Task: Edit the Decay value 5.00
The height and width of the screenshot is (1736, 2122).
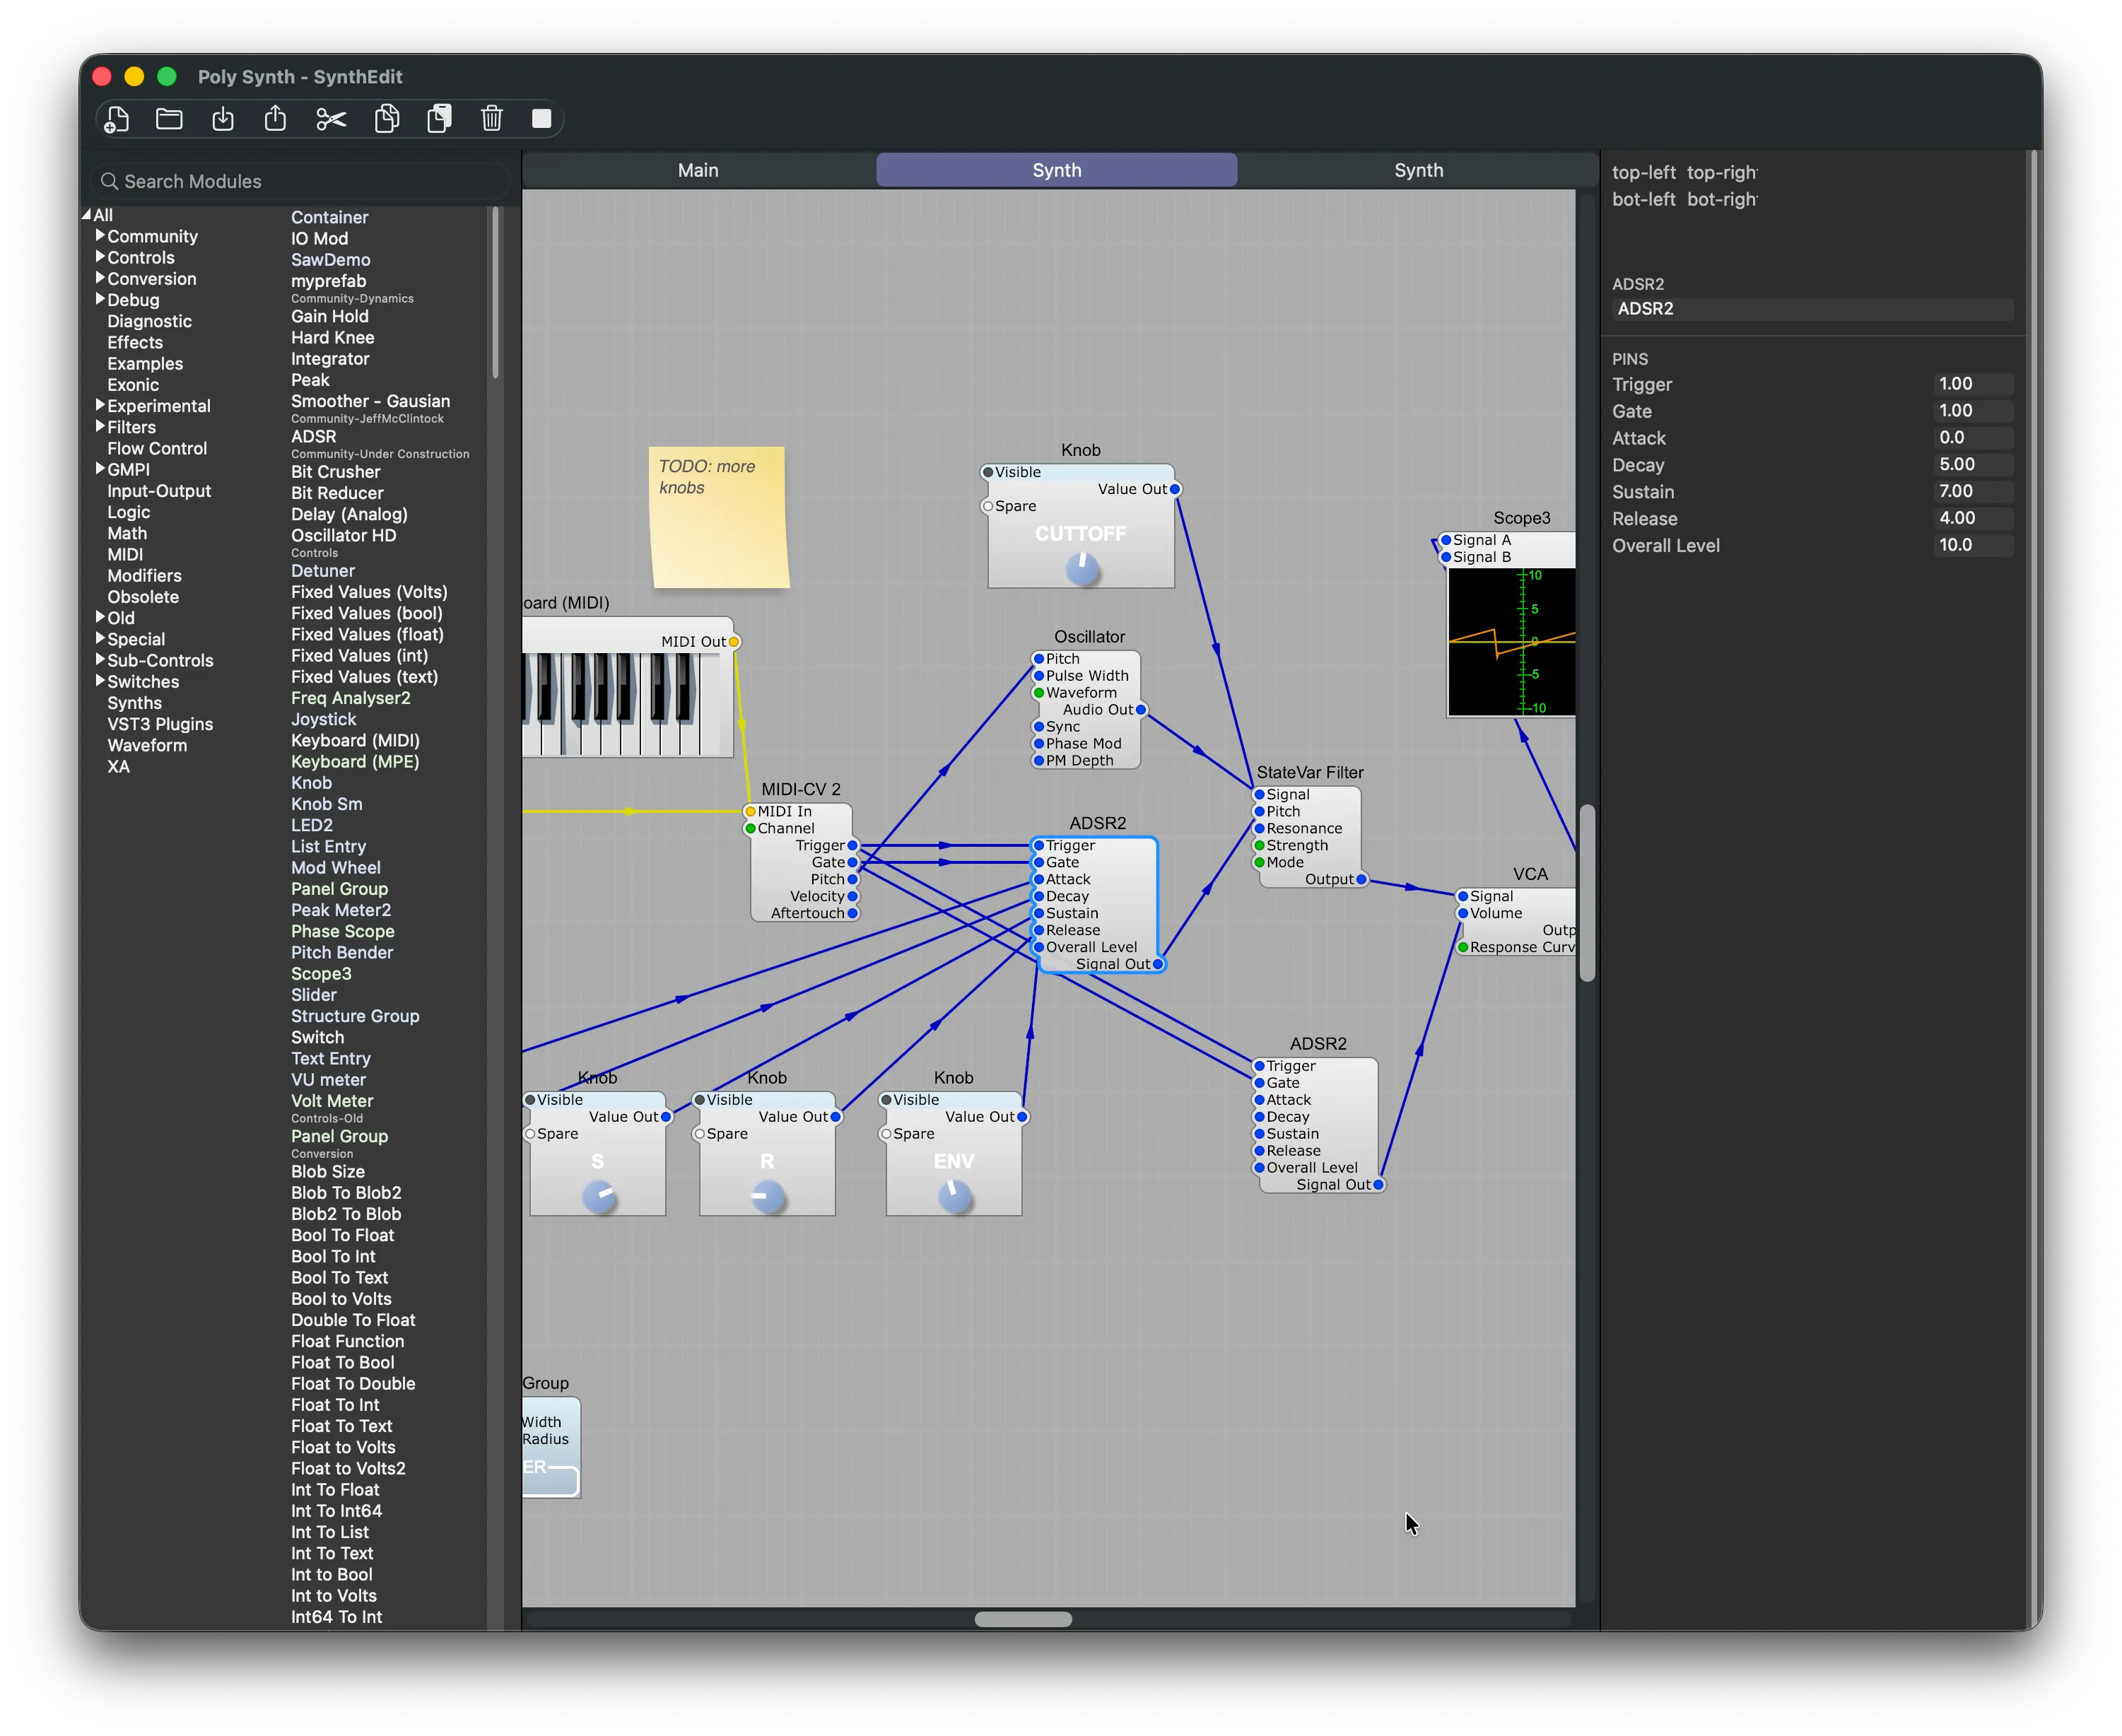Action: (1972, 464)
